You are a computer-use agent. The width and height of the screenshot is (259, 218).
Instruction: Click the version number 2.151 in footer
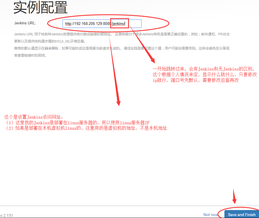pyautogui.click(x=8, y=215)
